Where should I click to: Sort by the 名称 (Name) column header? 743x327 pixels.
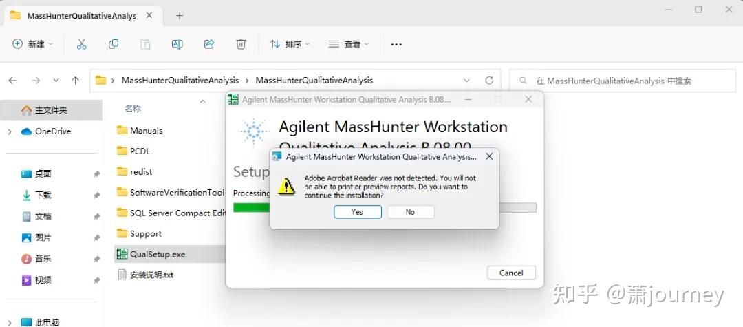point(133,109)
